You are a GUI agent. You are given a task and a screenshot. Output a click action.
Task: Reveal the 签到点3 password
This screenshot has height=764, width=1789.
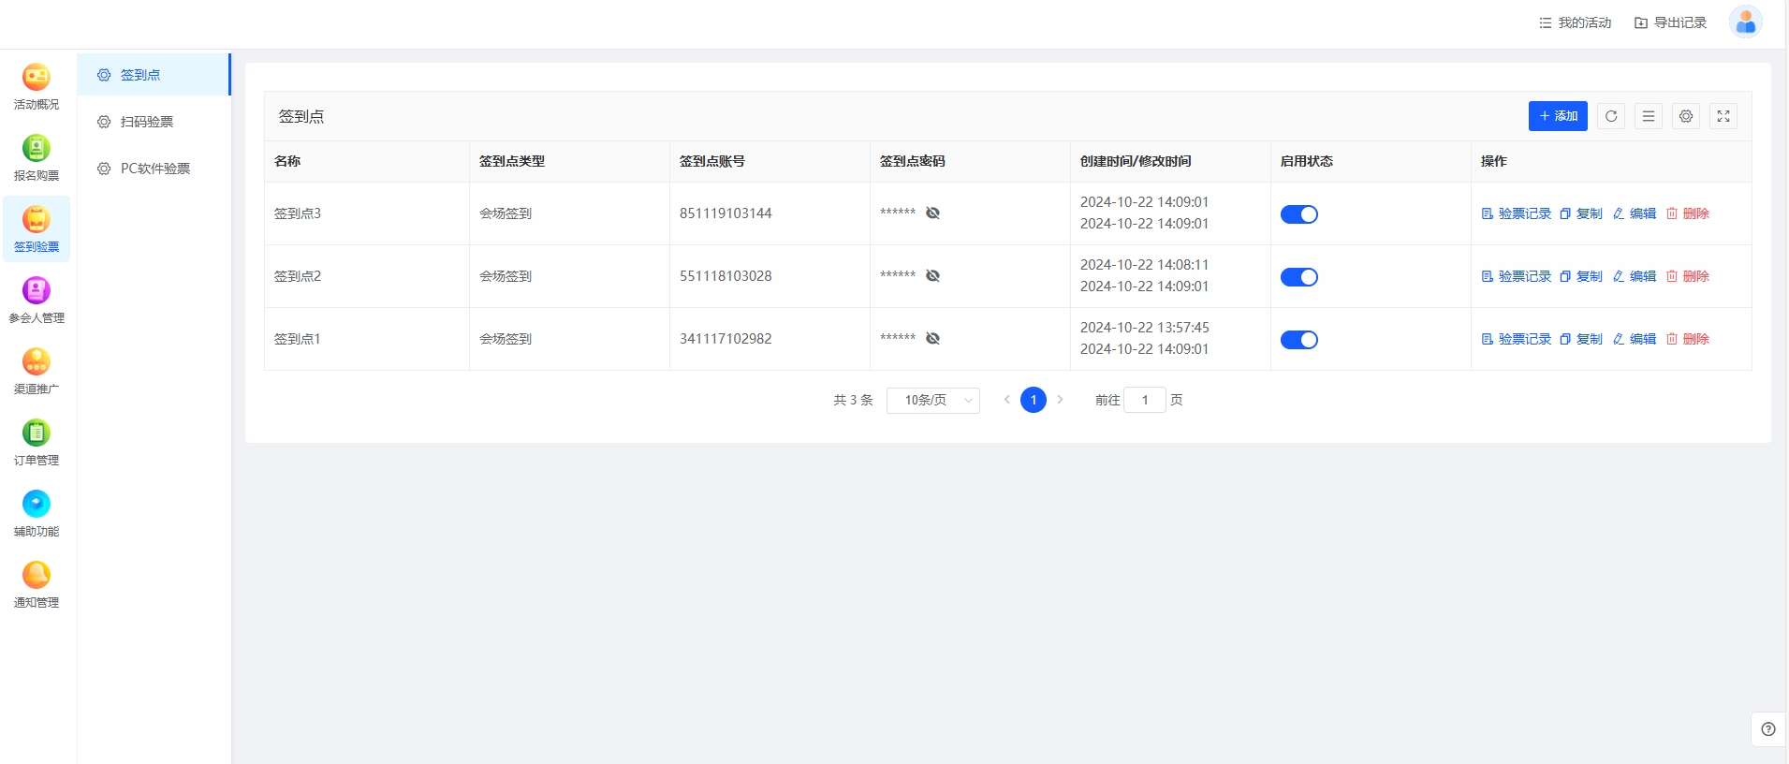[x=932, y=213]
